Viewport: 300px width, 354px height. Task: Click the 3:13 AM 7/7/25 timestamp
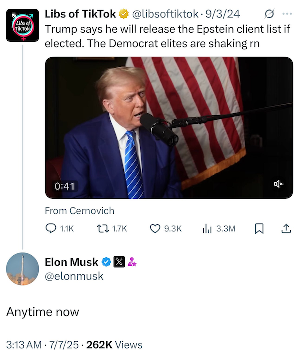[x=42, y=345]
